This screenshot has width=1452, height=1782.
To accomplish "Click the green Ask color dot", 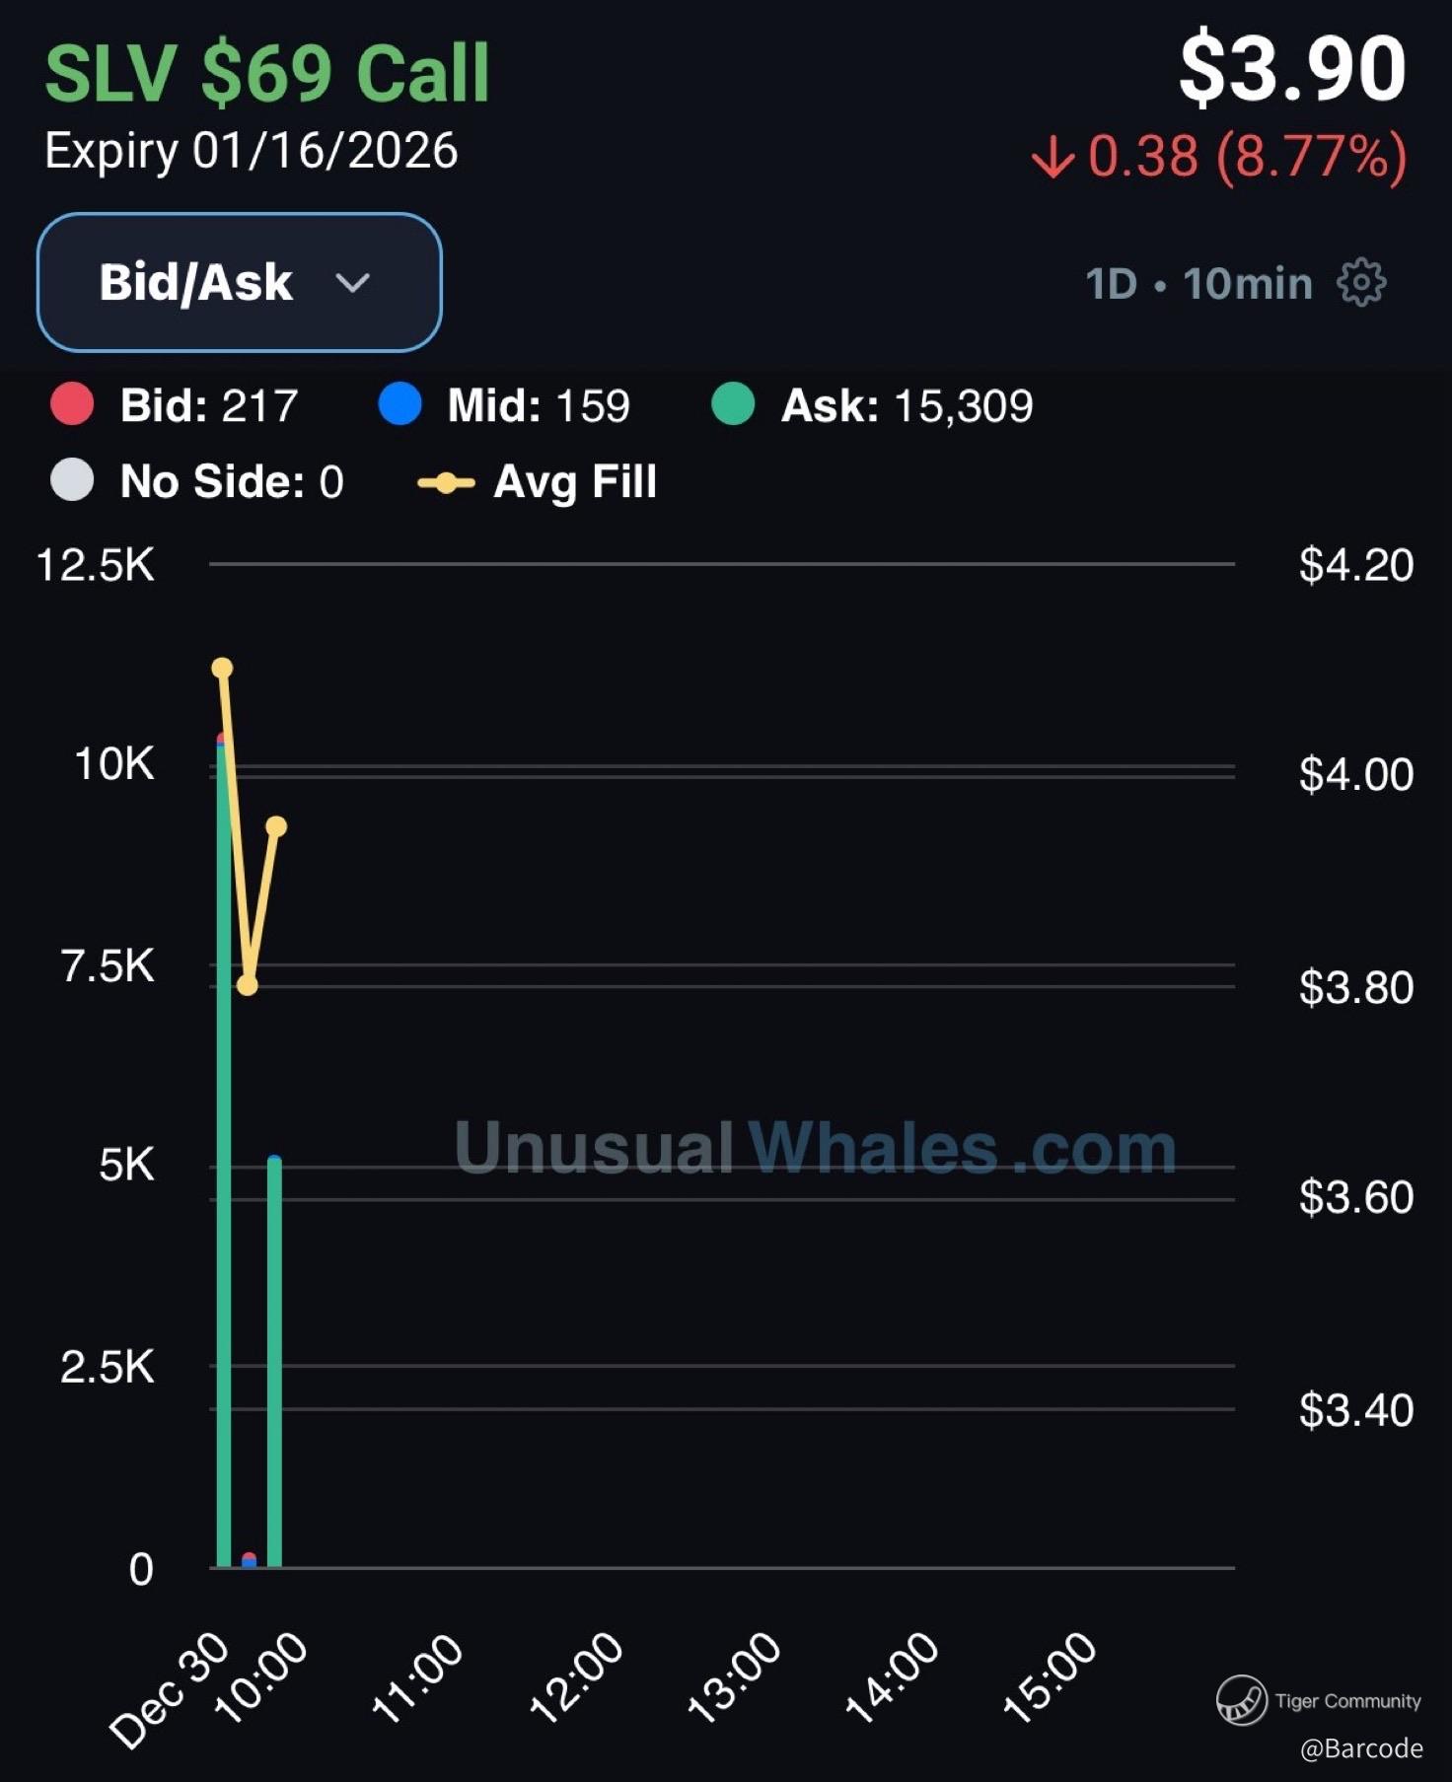I will click(x=733, y=404).
